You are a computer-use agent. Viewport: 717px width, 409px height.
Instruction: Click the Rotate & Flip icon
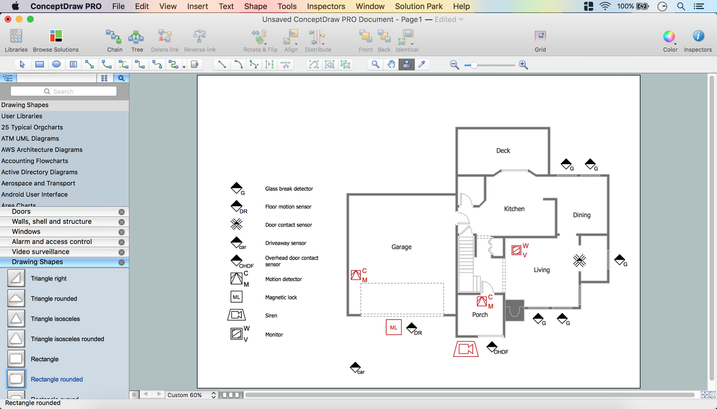click(x=260, y=36)
